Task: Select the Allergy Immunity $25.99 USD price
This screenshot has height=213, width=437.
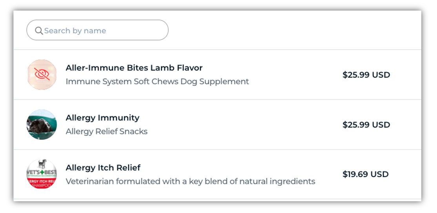Action: tap(366, 125)
